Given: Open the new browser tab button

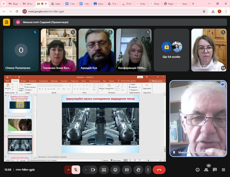Looking at the screenshot, I should click(x=193, y=4).
